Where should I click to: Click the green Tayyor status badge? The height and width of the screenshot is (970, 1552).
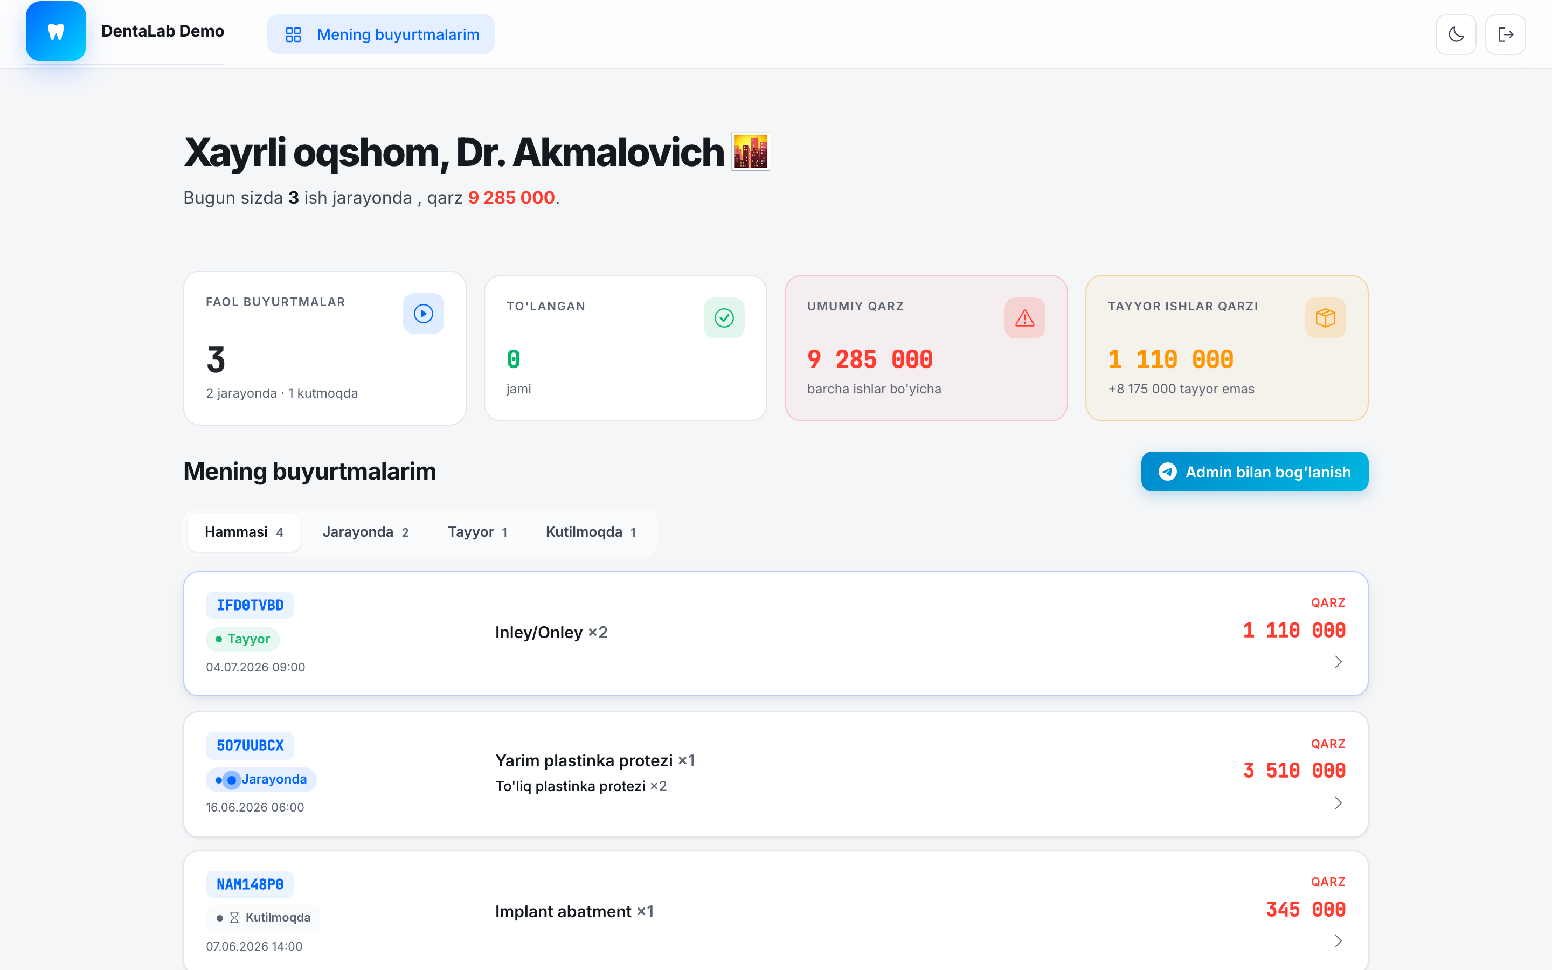[243, 639]
